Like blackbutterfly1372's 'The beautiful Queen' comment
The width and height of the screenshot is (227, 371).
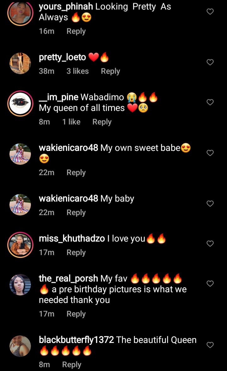point(210,345)
